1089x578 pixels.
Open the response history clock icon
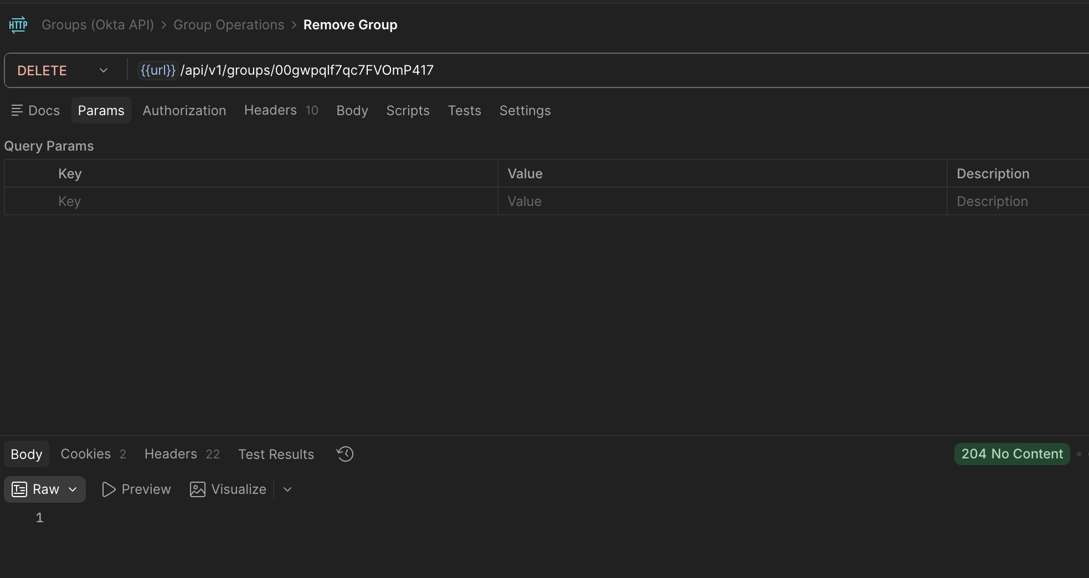[x=345, y=454]
